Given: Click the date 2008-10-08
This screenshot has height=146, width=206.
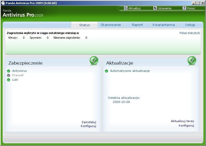Looking at the screenshot, I should click(x=121, y=102).
